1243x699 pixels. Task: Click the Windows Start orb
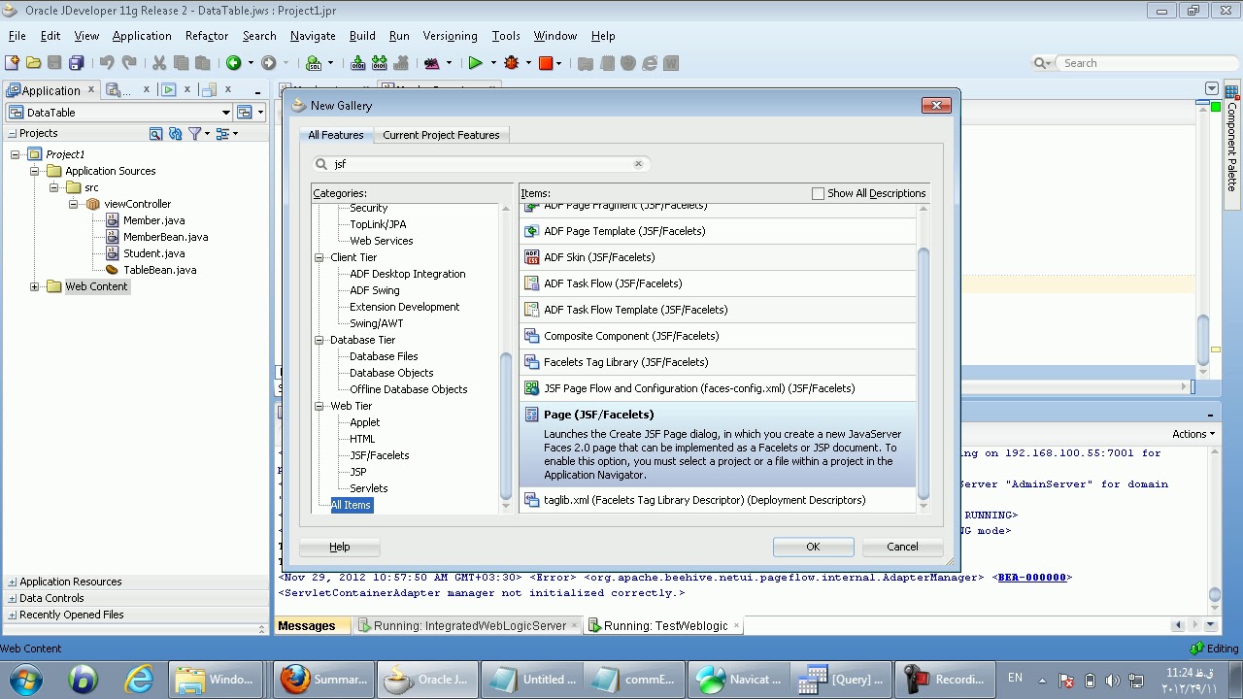[25, 679]
